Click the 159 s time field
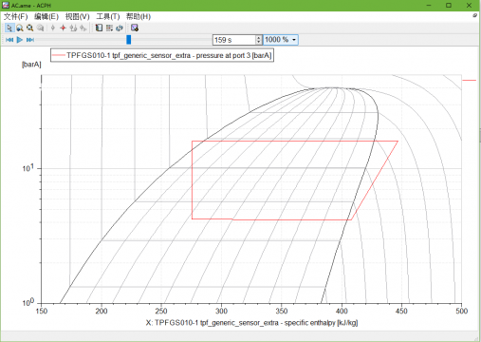 tap(234, 40)
